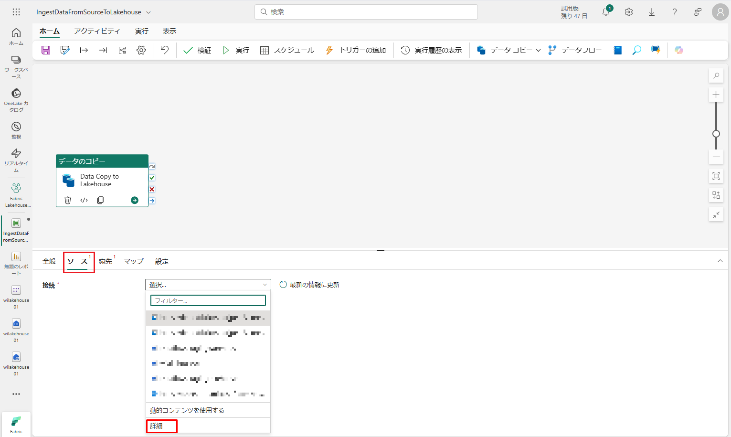This screenshot has width=731, height=437.
Task: Zoom out on the canvas with minus
Action: tap(716, 157)
